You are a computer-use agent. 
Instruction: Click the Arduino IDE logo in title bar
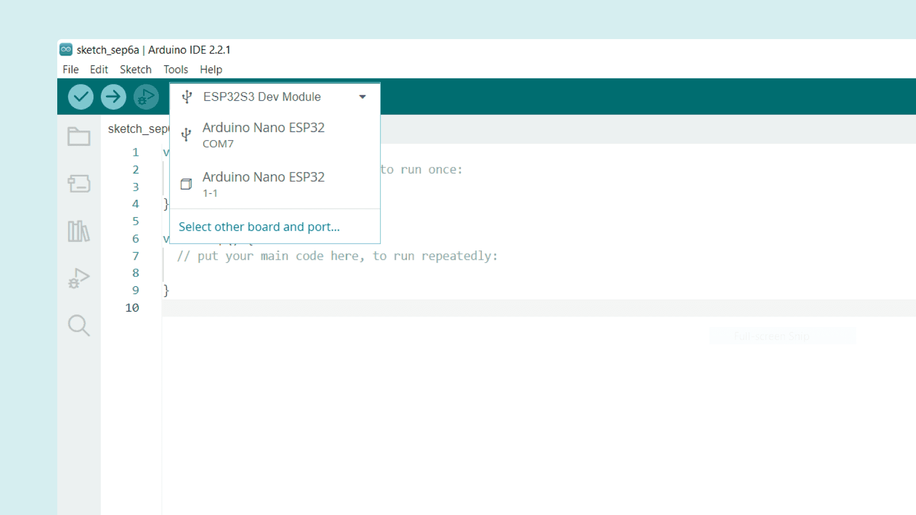(66, 50)
